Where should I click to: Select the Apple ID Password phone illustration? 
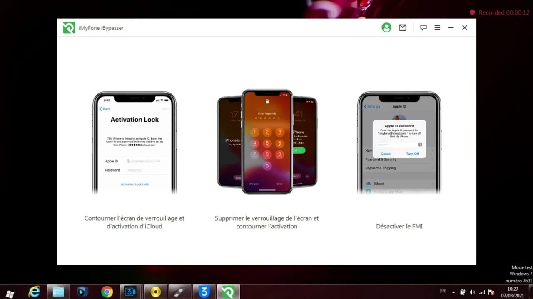point(399,142)
